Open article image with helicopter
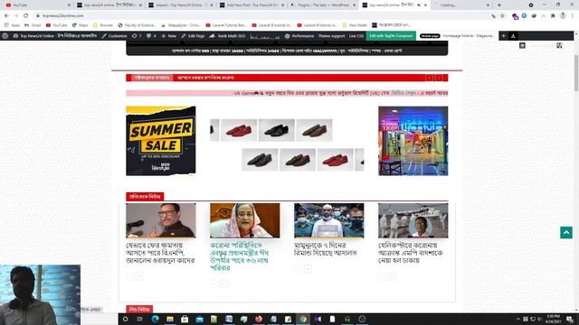This screenshot has width=579, height=325. point(413,220)
